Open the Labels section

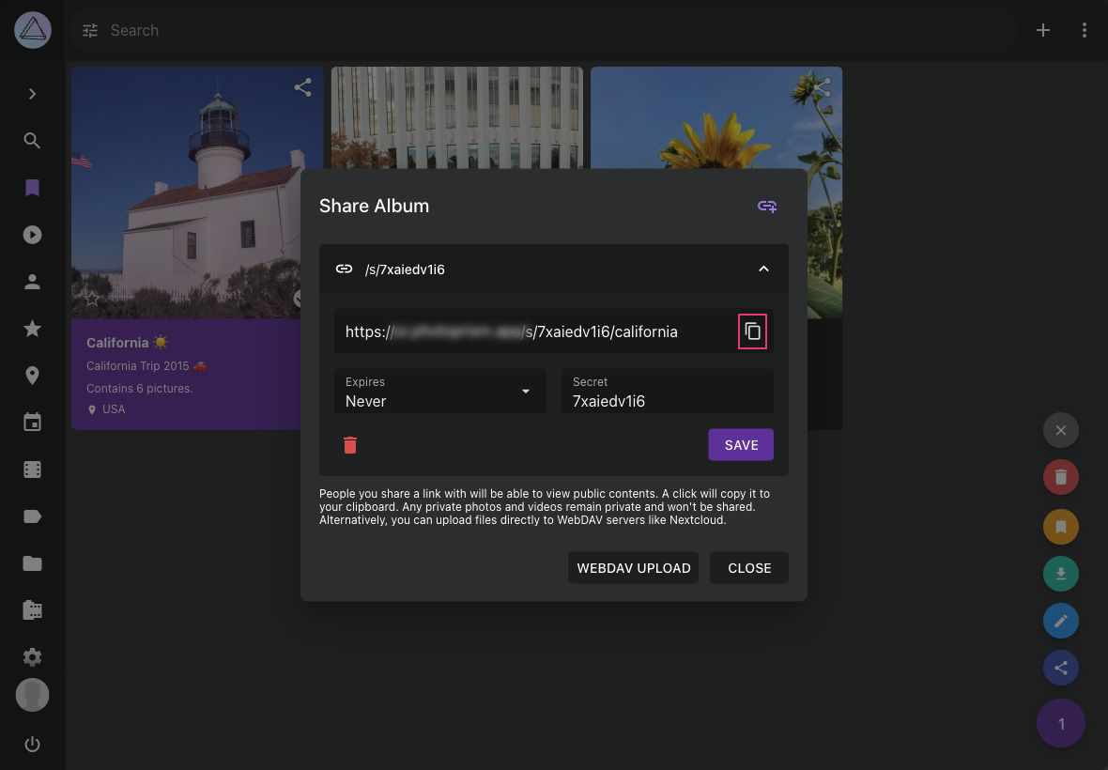[x=32, y=516]
